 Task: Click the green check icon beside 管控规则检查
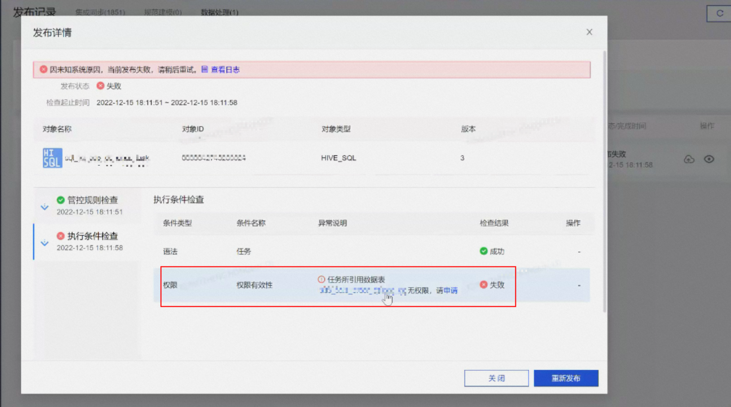click(x=60, y=200)
